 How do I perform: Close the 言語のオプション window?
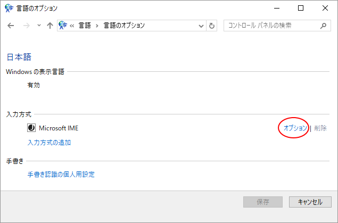[325, 8]
